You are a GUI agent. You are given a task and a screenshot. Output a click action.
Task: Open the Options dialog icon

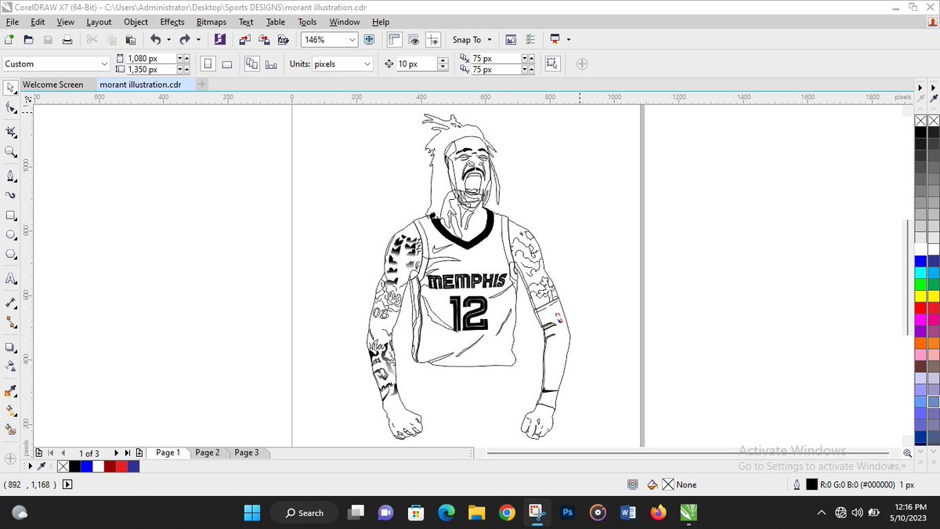tap(530, 39)
